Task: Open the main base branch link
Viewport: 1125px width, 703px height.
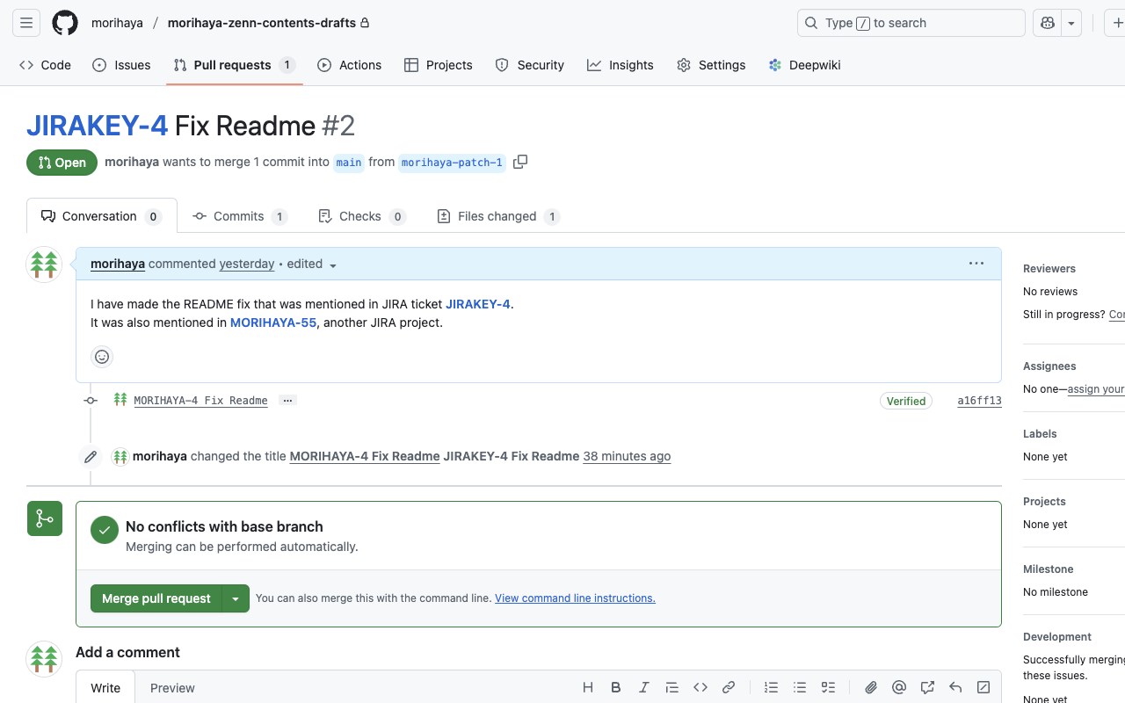Action: 349,163
